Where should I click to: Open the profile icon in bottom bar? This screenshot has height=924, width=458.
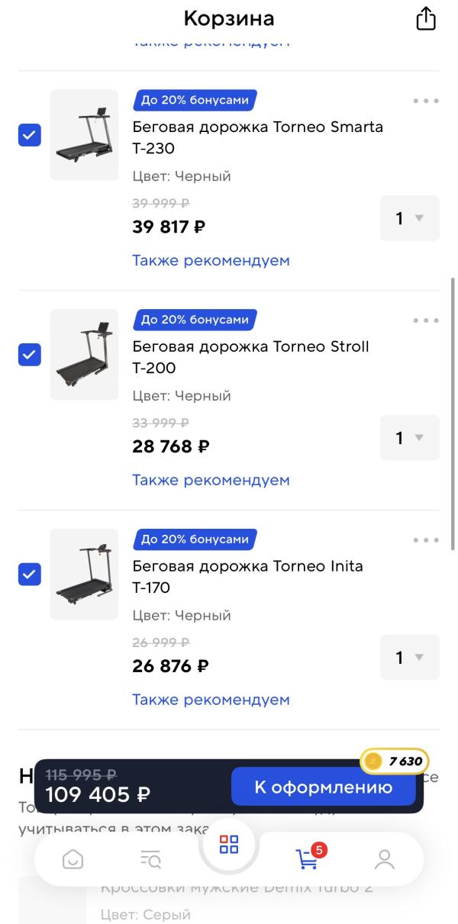[385, 860]
